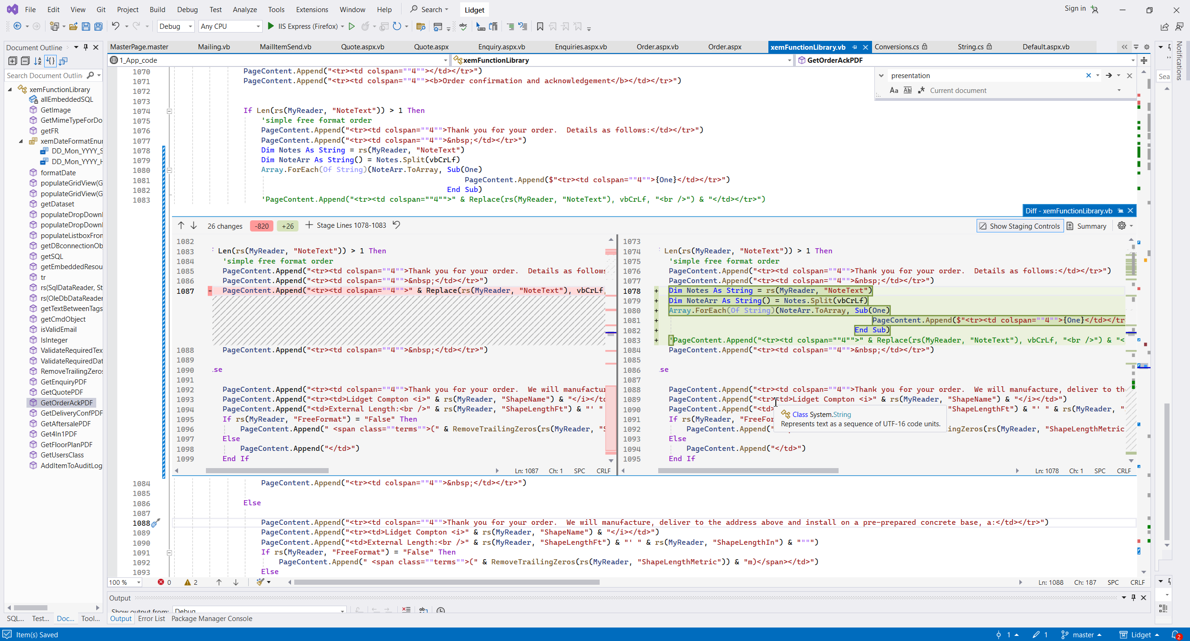
Task: Click the bookmark toggle icon in toolbar
Action: pos(540,26)
